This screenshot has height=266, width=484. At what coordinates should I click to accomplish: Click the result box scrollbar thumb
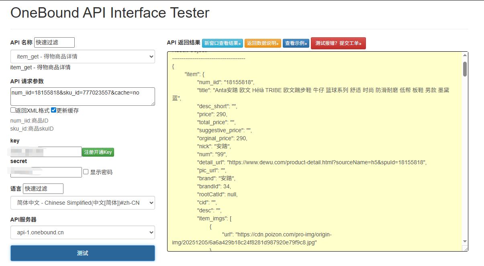click(x=465, y=69)
